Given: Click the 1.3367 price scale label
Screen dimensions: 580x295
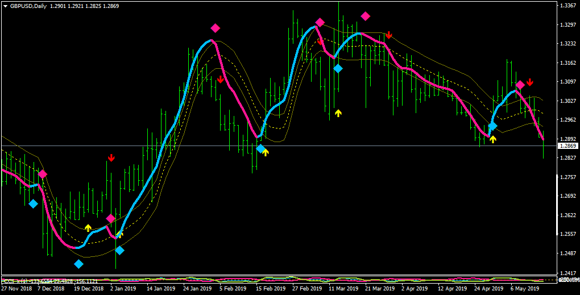Looking at the screenshot, I should point(567,6).
